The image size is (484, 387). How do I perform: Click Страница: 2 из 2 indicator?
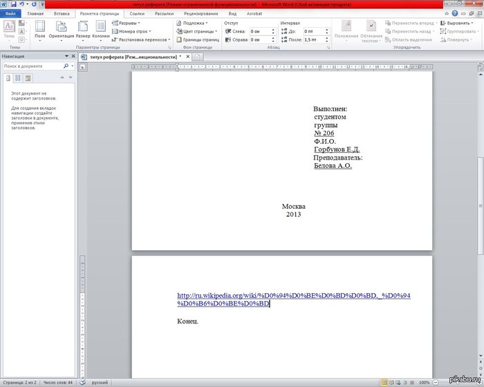tap(20, 383)
